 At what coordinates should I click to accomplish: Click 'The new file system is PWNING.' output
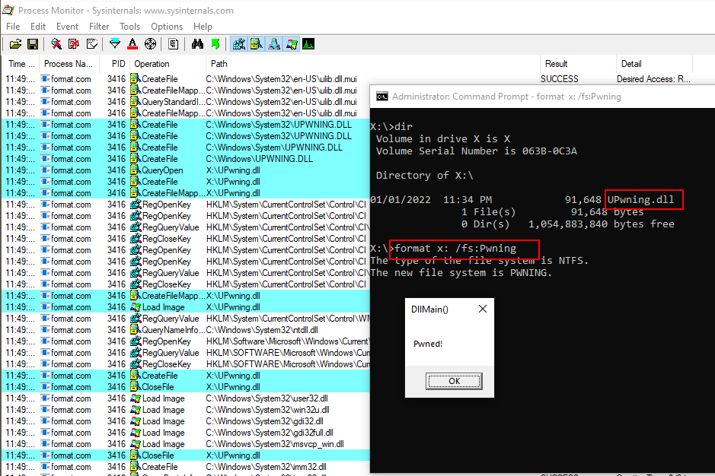click(461, 272)
